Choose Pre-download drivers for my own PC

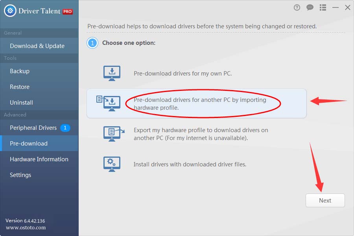click(x=196, y=74)
